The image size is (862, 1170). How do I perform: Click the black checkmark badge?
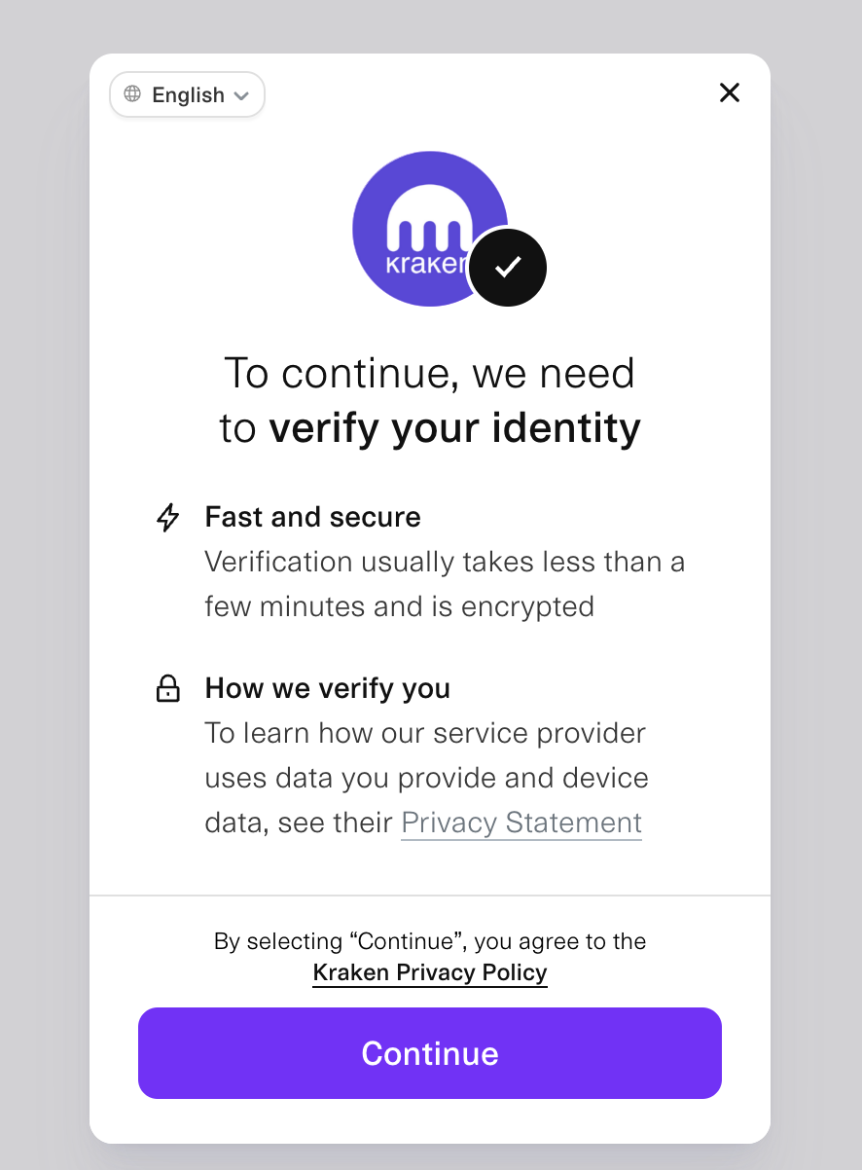click(x=507, y=267)
